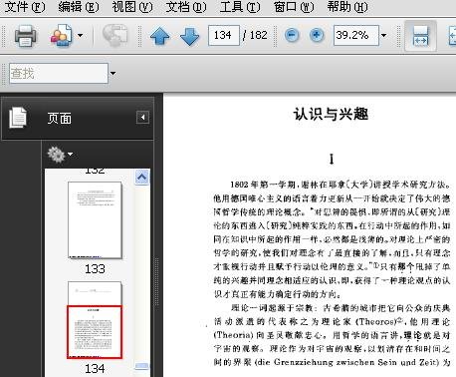
Task: Click the zoom out minus button
Action: tap(292, 35)
